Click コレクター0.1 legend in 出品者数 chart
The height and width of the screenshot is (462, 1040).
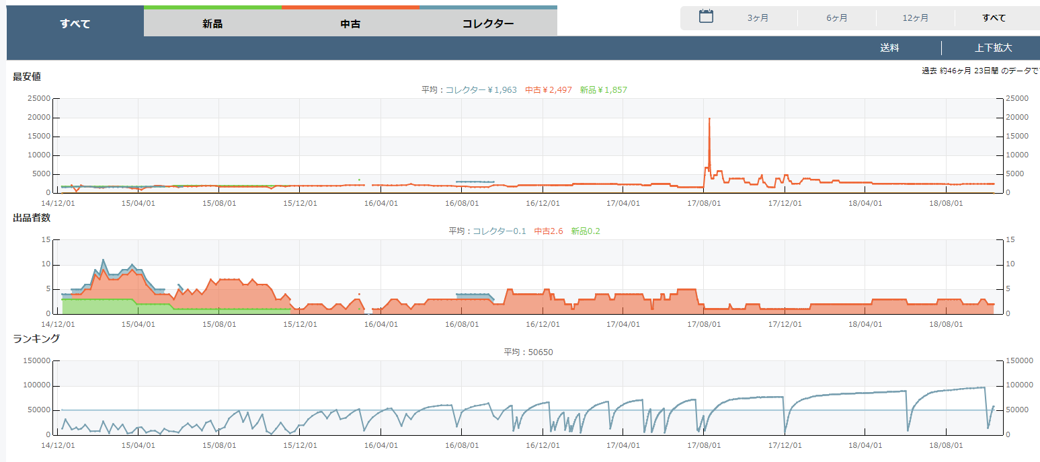coord(499,231)
